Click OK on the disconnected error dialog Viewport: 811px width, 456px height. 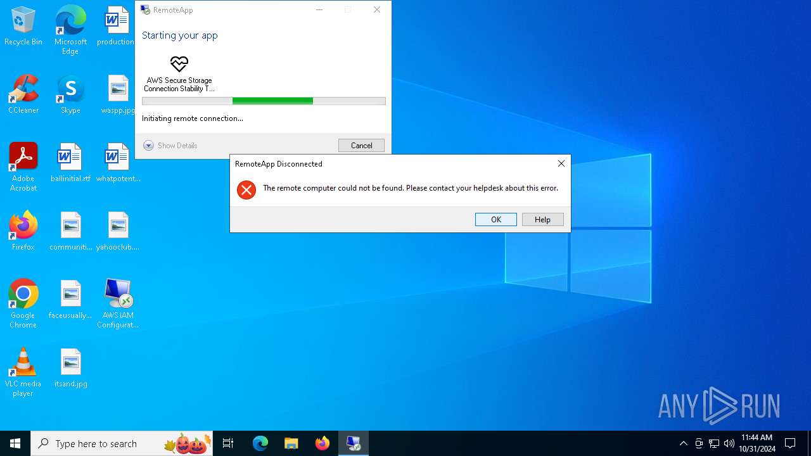point(496,219)
